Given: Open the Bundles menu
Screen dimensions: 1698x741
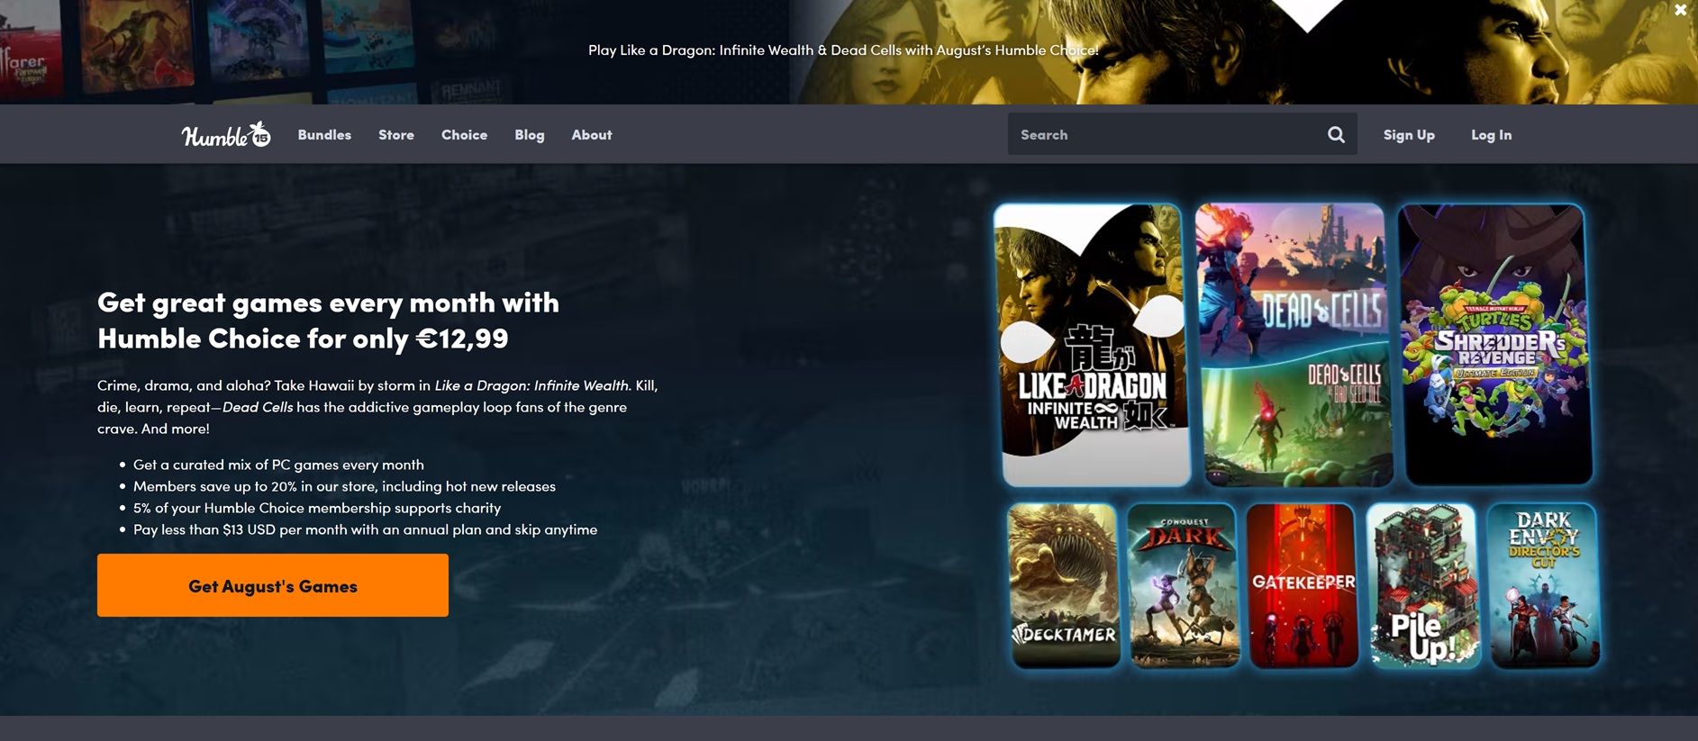Looking at the screenshot, I should pyautogui.click(x=324, y=134).
